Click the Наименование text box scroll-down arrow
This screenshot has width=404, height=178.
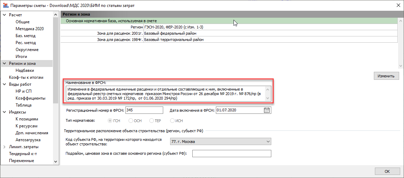[x=267, y=98]
